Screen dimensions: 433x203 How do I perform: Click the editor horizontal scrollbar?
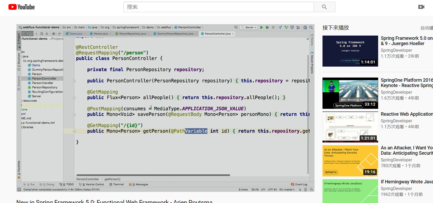point(153,175)
